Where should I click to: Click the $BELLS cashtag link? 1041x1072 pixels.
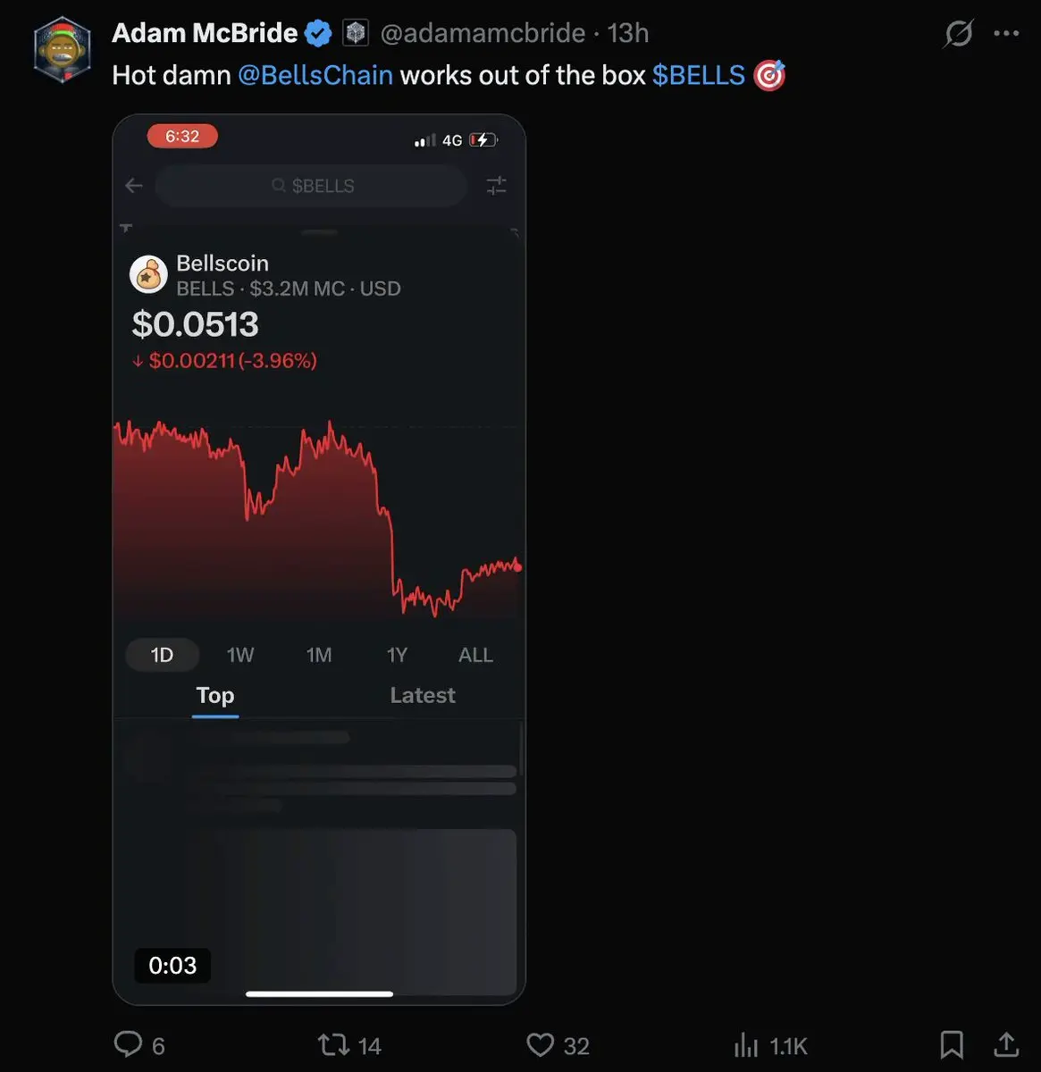[x=698, y=75]
